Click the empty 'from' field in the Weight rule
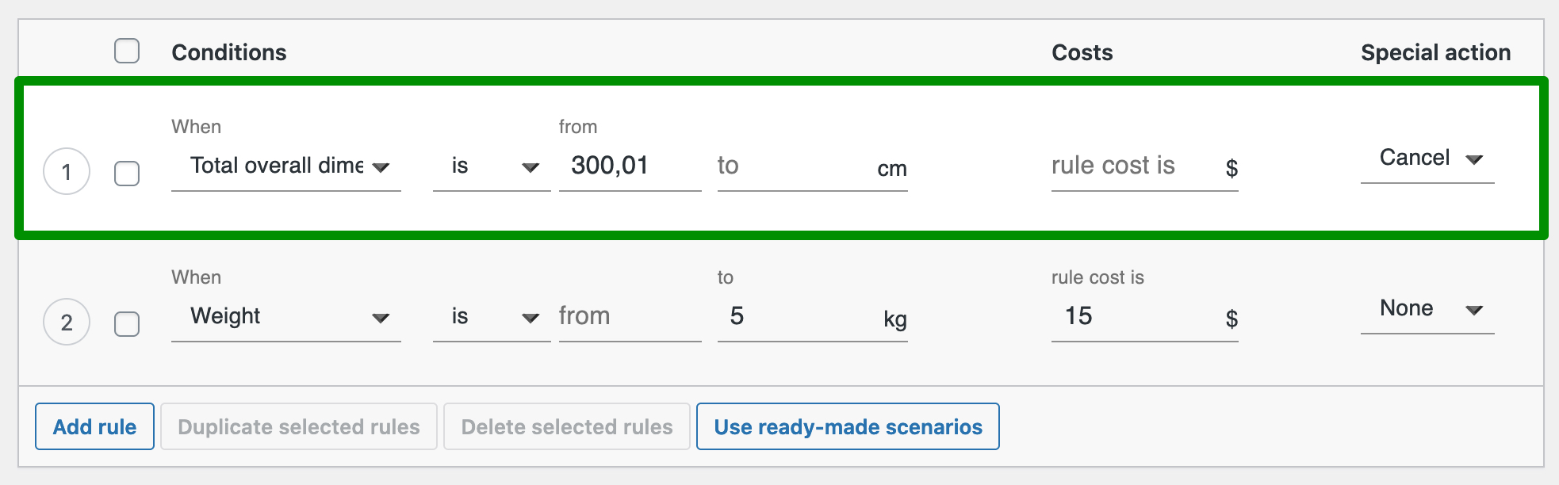This screenshot has width=1559, height=485. click(630, 316)
